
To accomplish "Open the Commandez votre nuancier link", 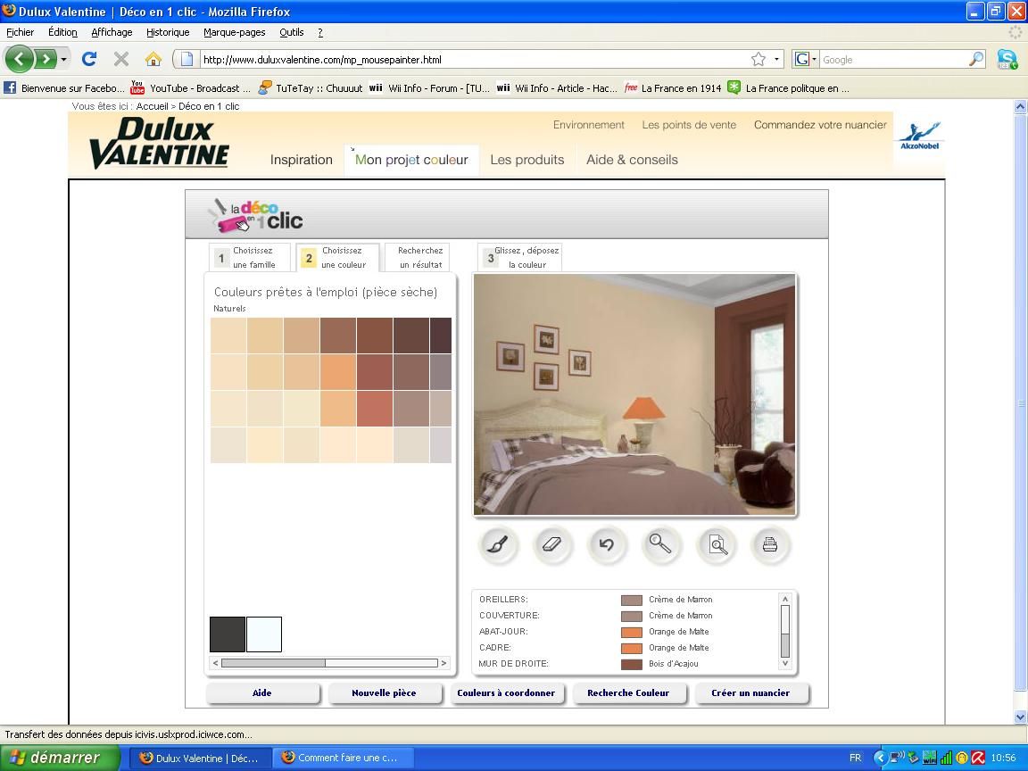I will tap(820, 125).
